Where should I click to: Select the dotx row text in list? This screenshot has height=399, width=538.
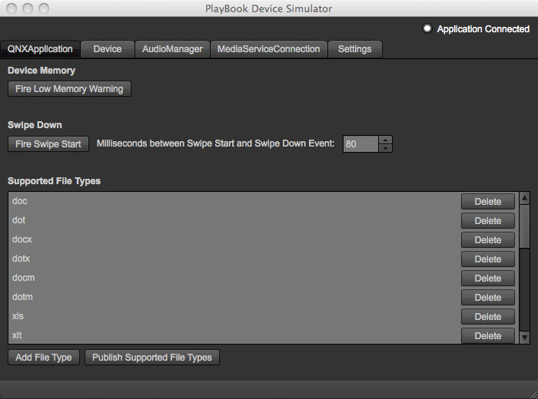21,259
